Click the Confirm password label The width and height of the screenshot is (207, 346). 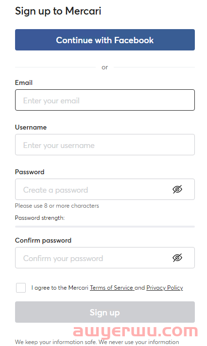(43, 240)
